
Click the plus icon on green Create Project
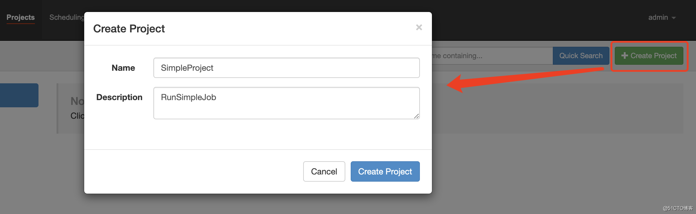click(624, 55)
